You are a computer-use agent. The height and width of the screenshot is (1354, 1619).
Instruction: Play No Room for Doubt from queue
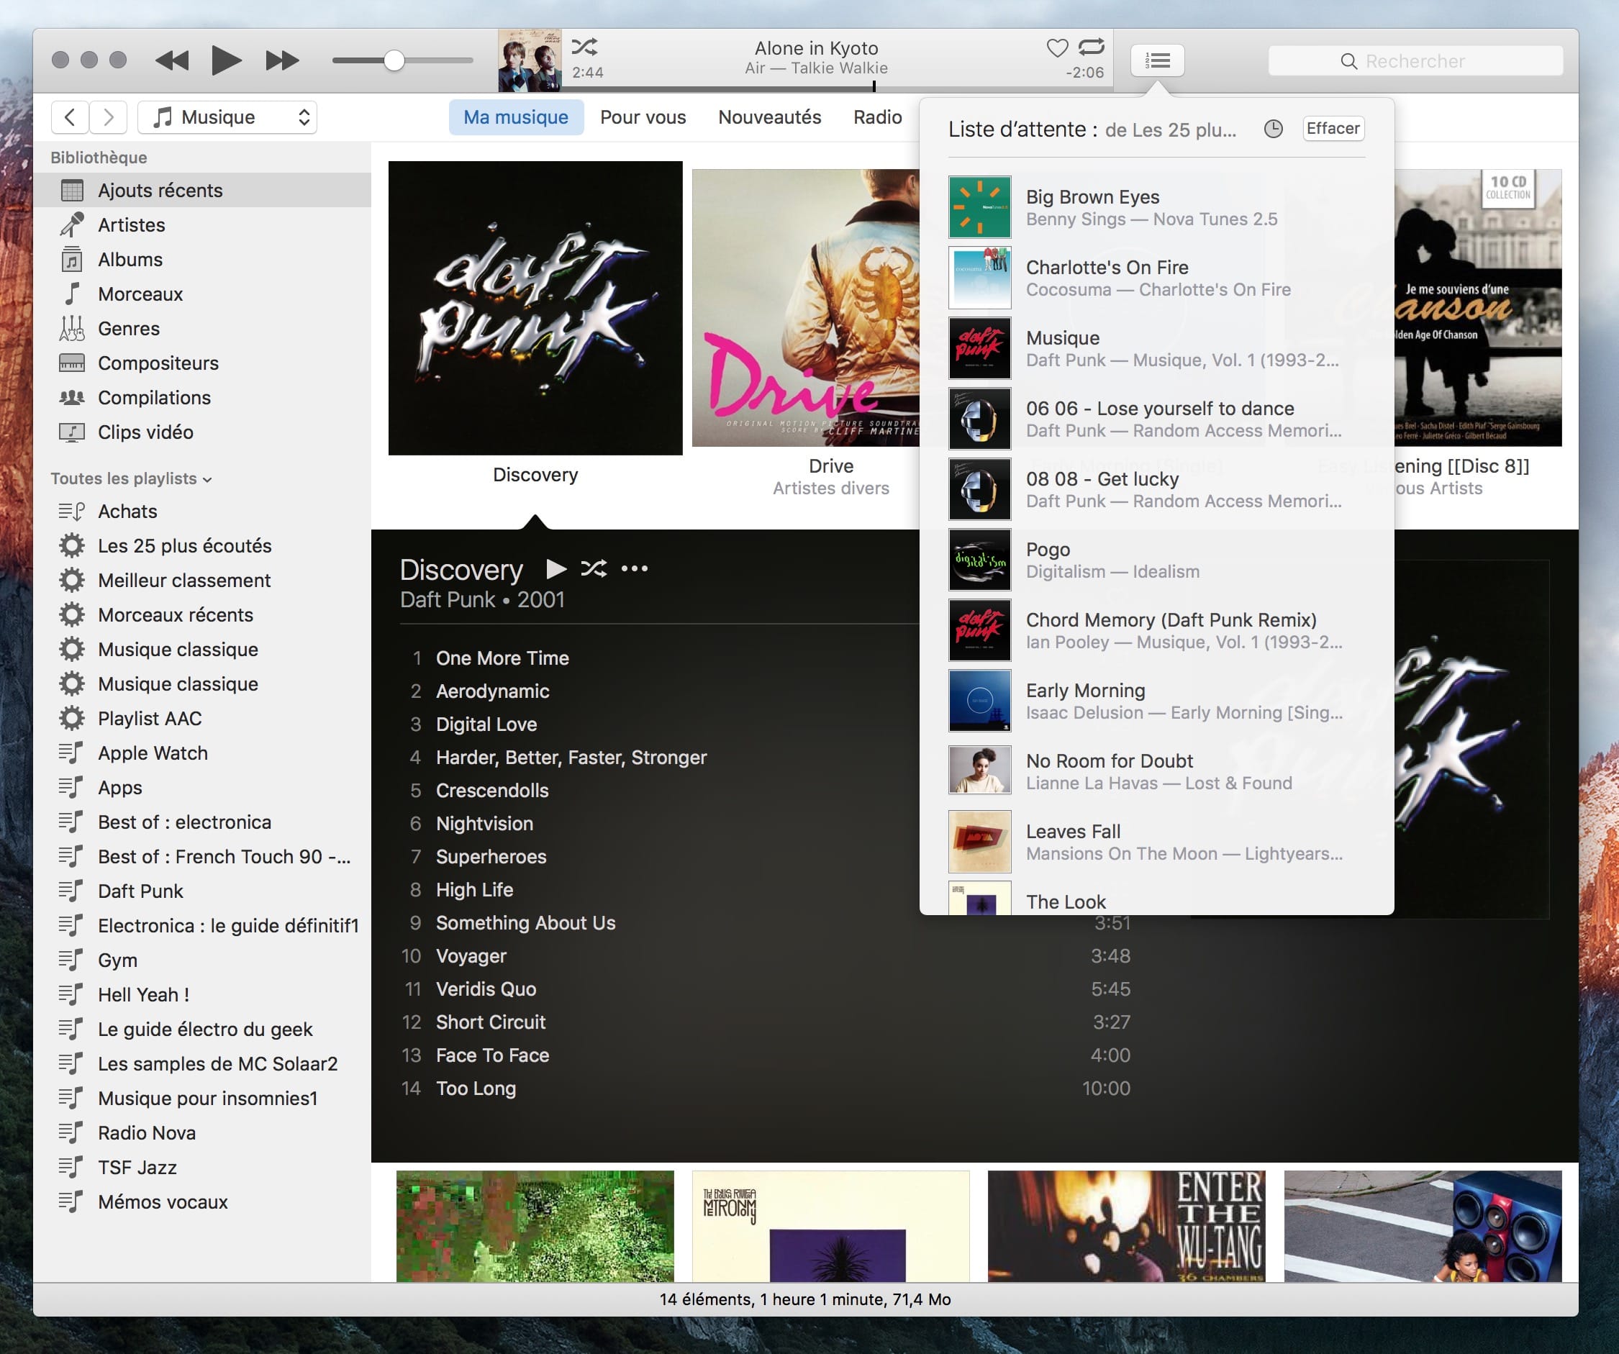click(1156, 771)
